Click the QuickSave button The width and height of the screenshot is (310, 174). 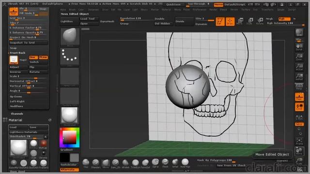click(173, 4)
